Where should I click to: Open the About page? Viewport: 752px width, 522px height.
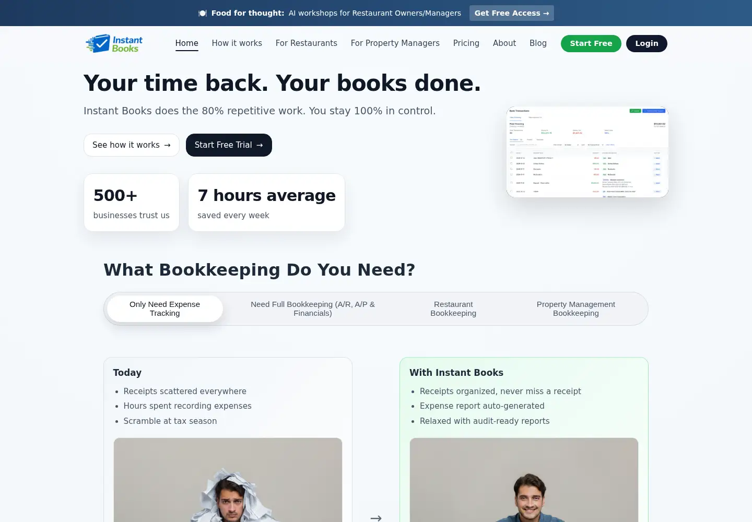click(504, 43)
